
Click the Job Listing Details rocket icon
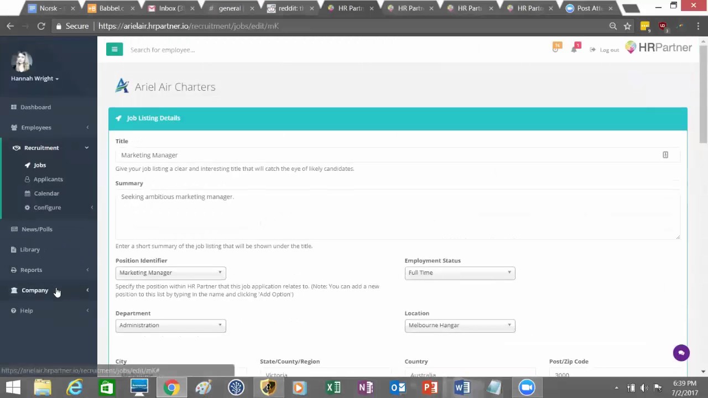coord(118,118)
